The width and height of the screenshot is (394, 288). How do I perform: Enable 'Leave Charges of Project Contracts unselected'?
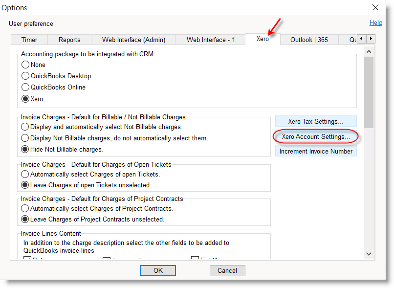click(x=24, y=219)
